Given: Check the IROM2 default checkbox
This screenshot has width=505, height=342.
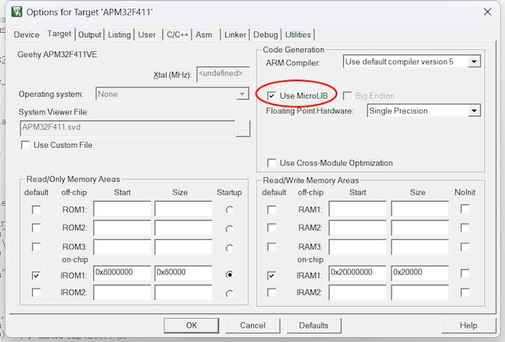Looking at the screenshot, I should pyautogui.click(x=36, y=292).
